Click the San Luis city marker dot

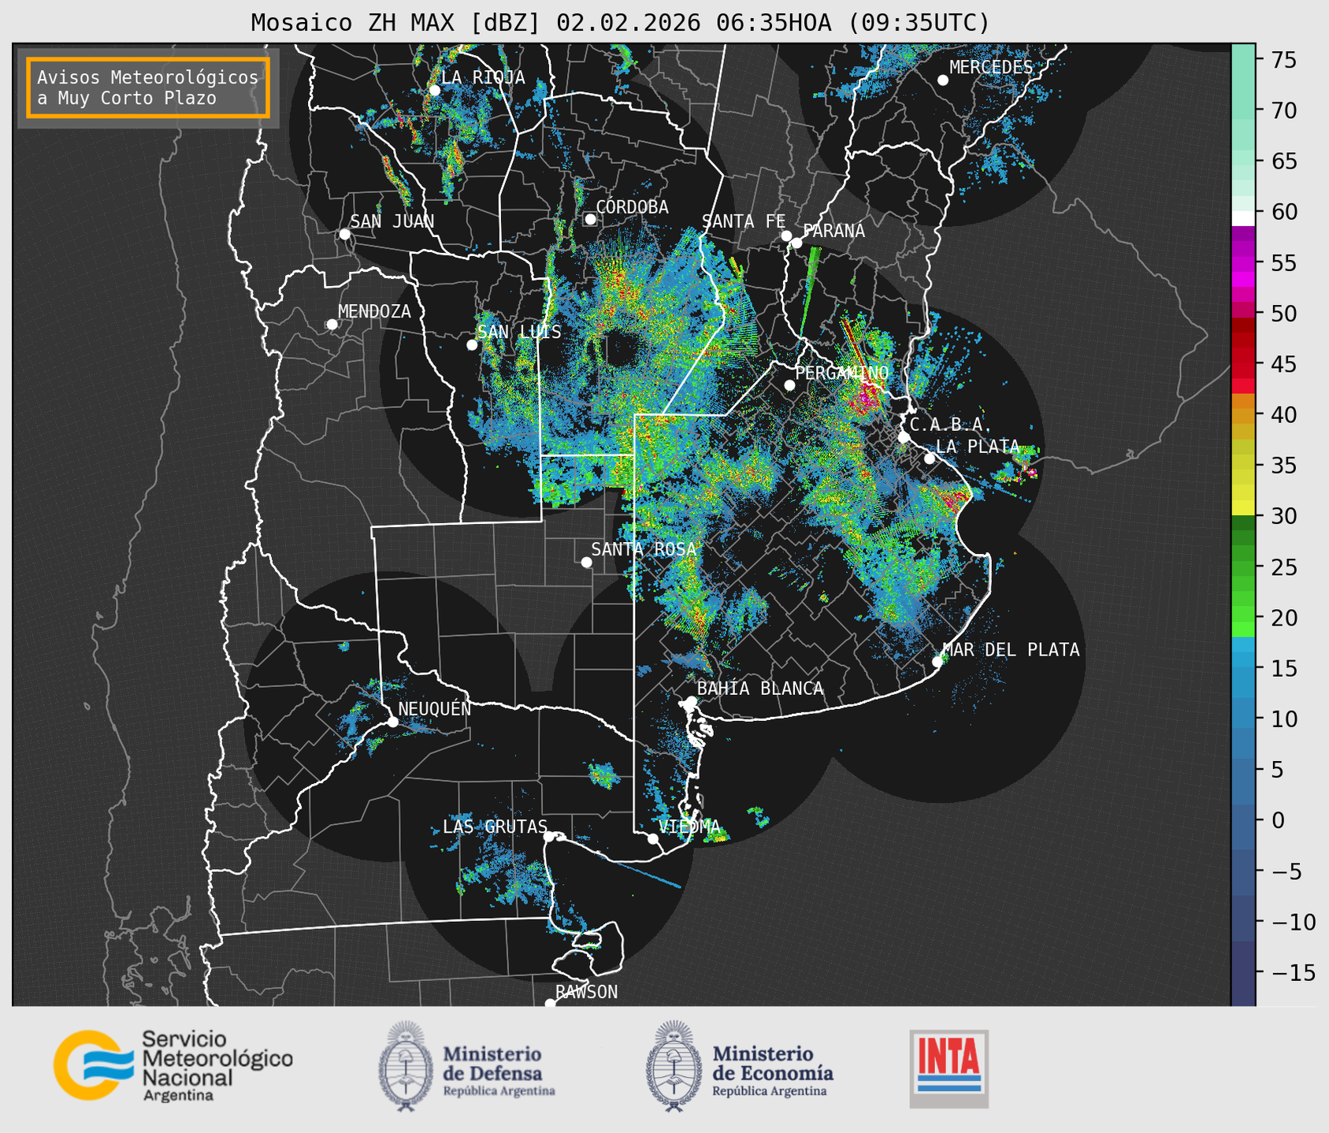pyautogui.click(x=472, y=345)
